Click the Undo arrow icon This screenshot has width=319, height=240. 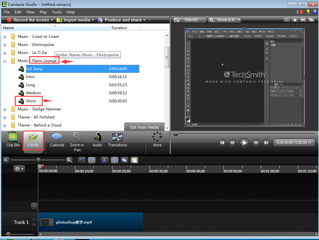(x=81, y=160)
